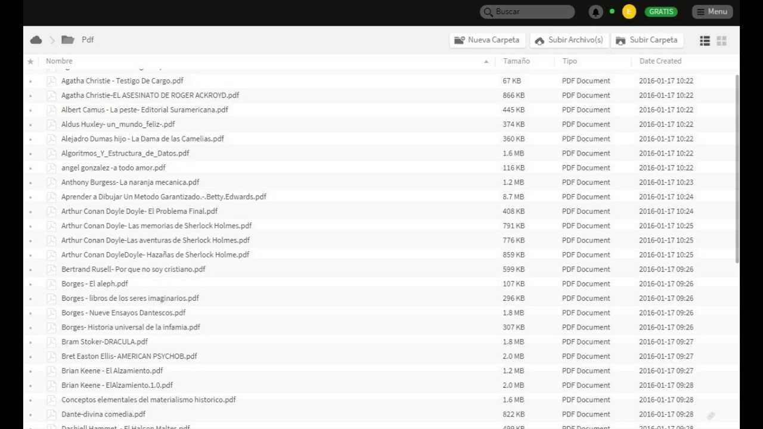The height and width of the screenshot is (429, 763).
Task: Click PDF icon for Dante-divina comedia
Action: 51,414
